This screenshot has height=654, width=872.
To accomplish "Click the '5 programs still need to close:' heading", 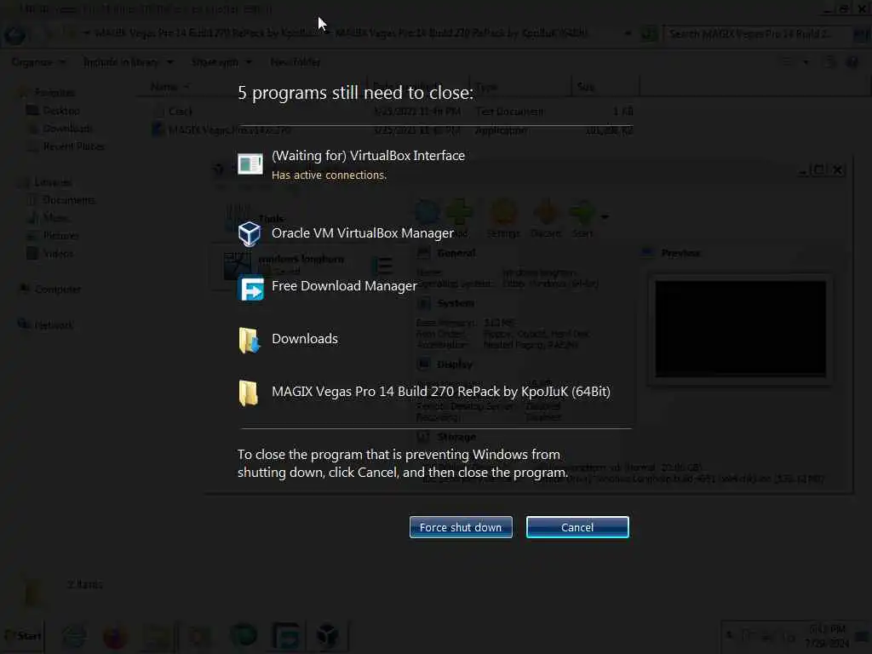I will (x=355, y=92).
